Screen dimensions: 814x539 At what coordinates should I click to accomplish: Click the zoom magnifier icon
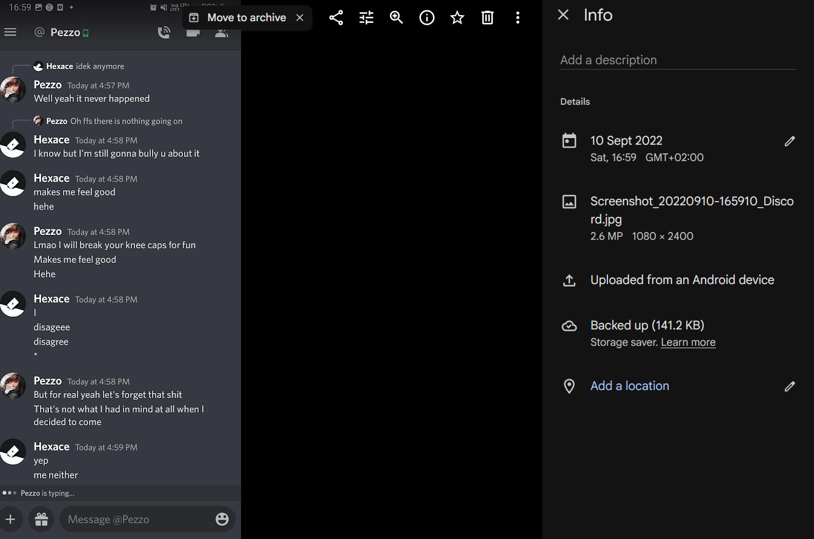click(x=397, y=18)
